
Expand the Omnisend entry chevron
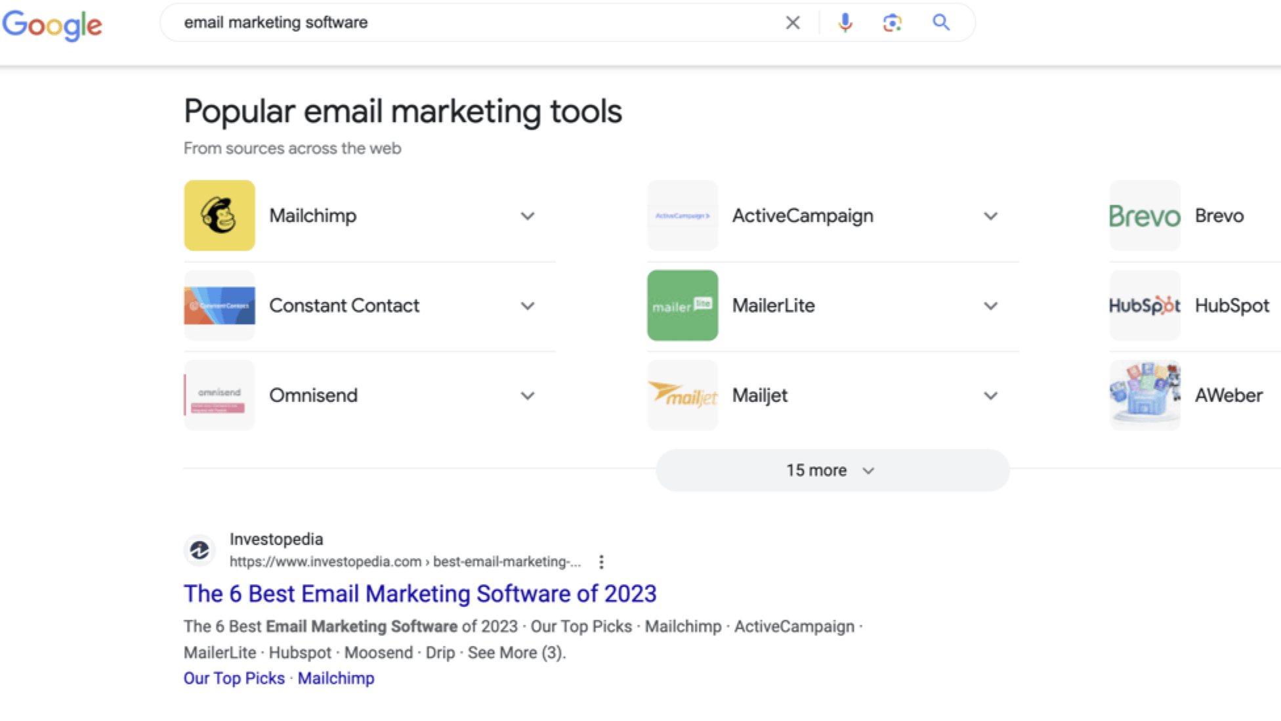(528, 396)
